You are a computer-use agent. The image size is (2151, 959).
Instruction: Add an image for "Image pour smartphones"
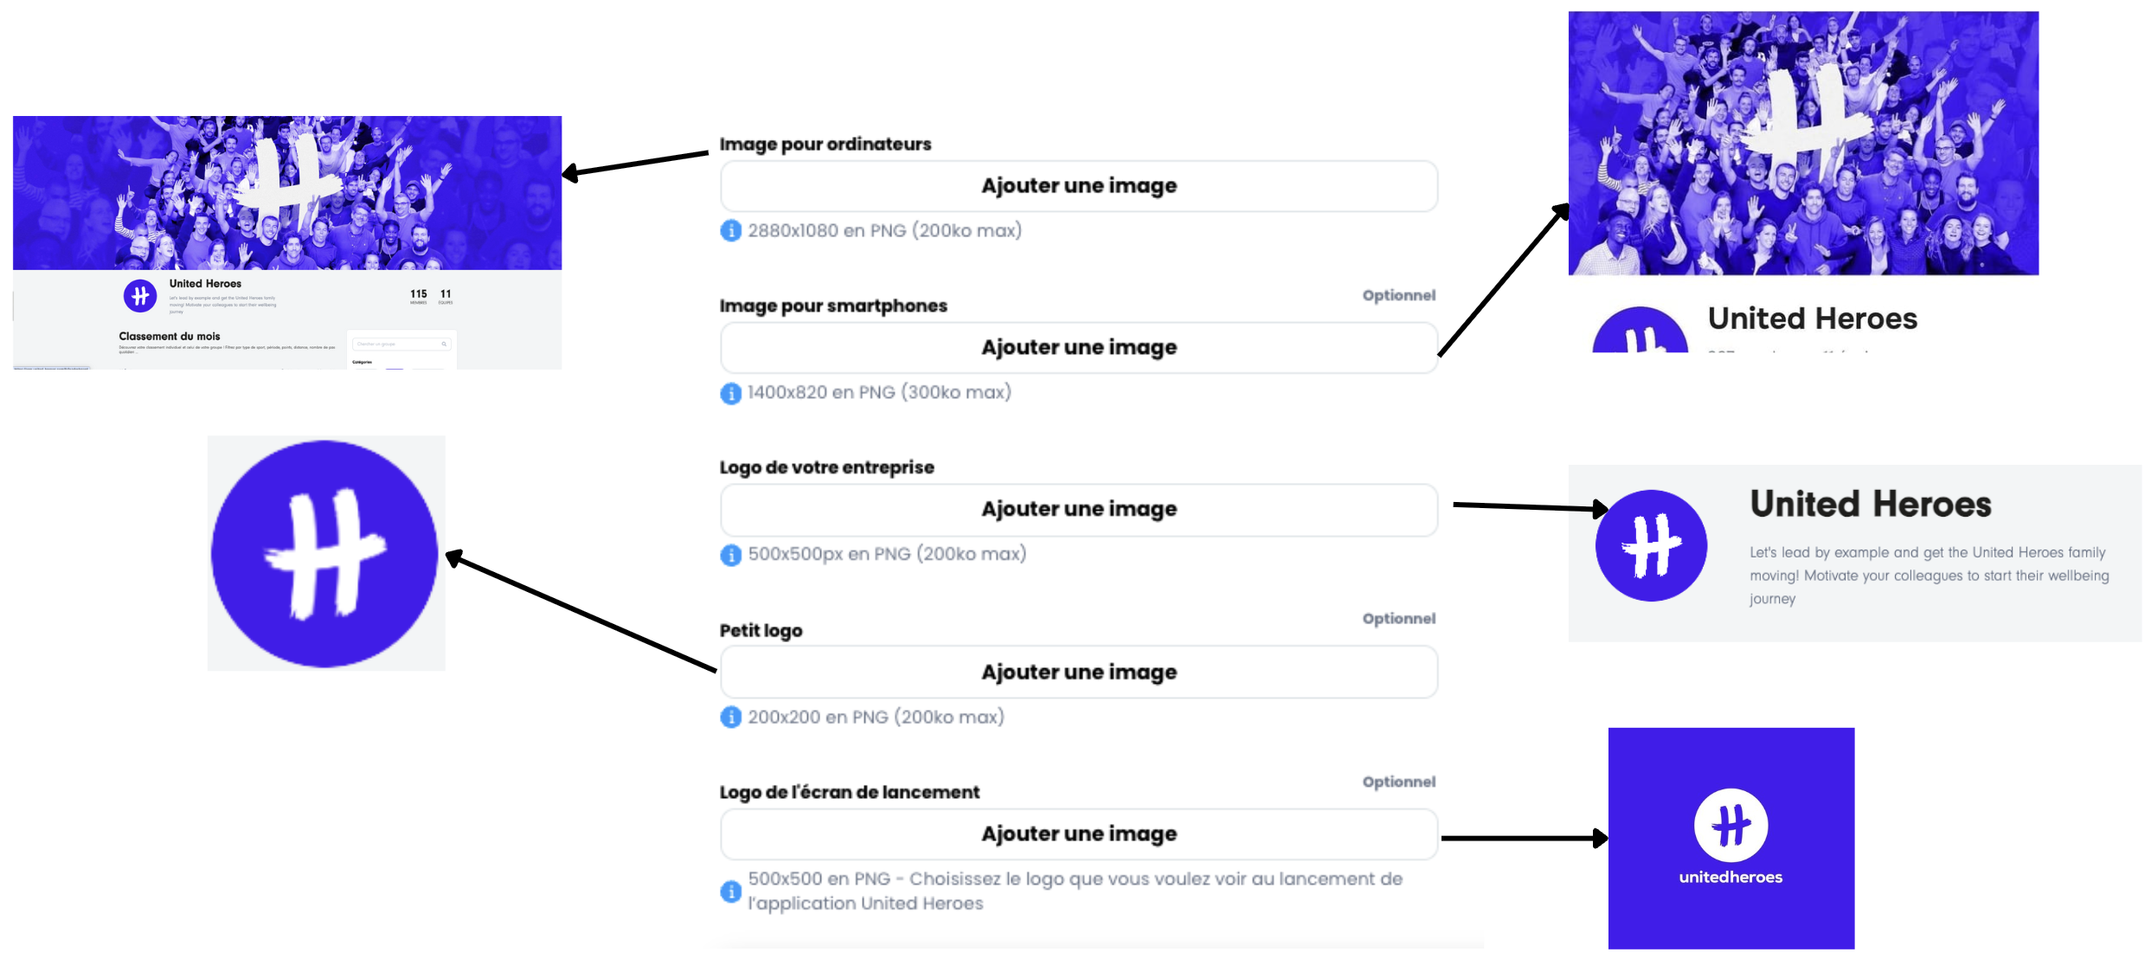tap(1078, 348)
